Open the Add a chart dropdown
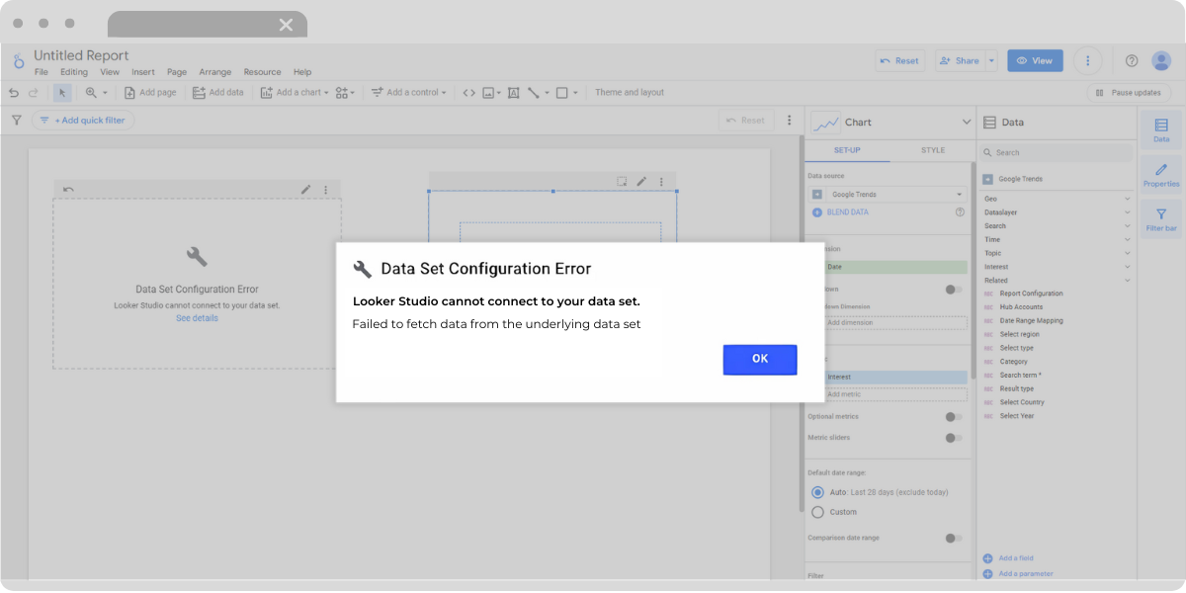Viewport: 1186px width, 593px height. pyautogui.click(x=296, y=92)
